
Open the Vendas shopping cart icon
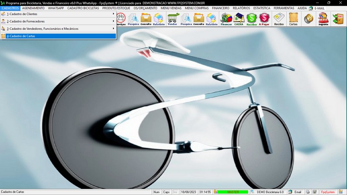coord(173,19)
